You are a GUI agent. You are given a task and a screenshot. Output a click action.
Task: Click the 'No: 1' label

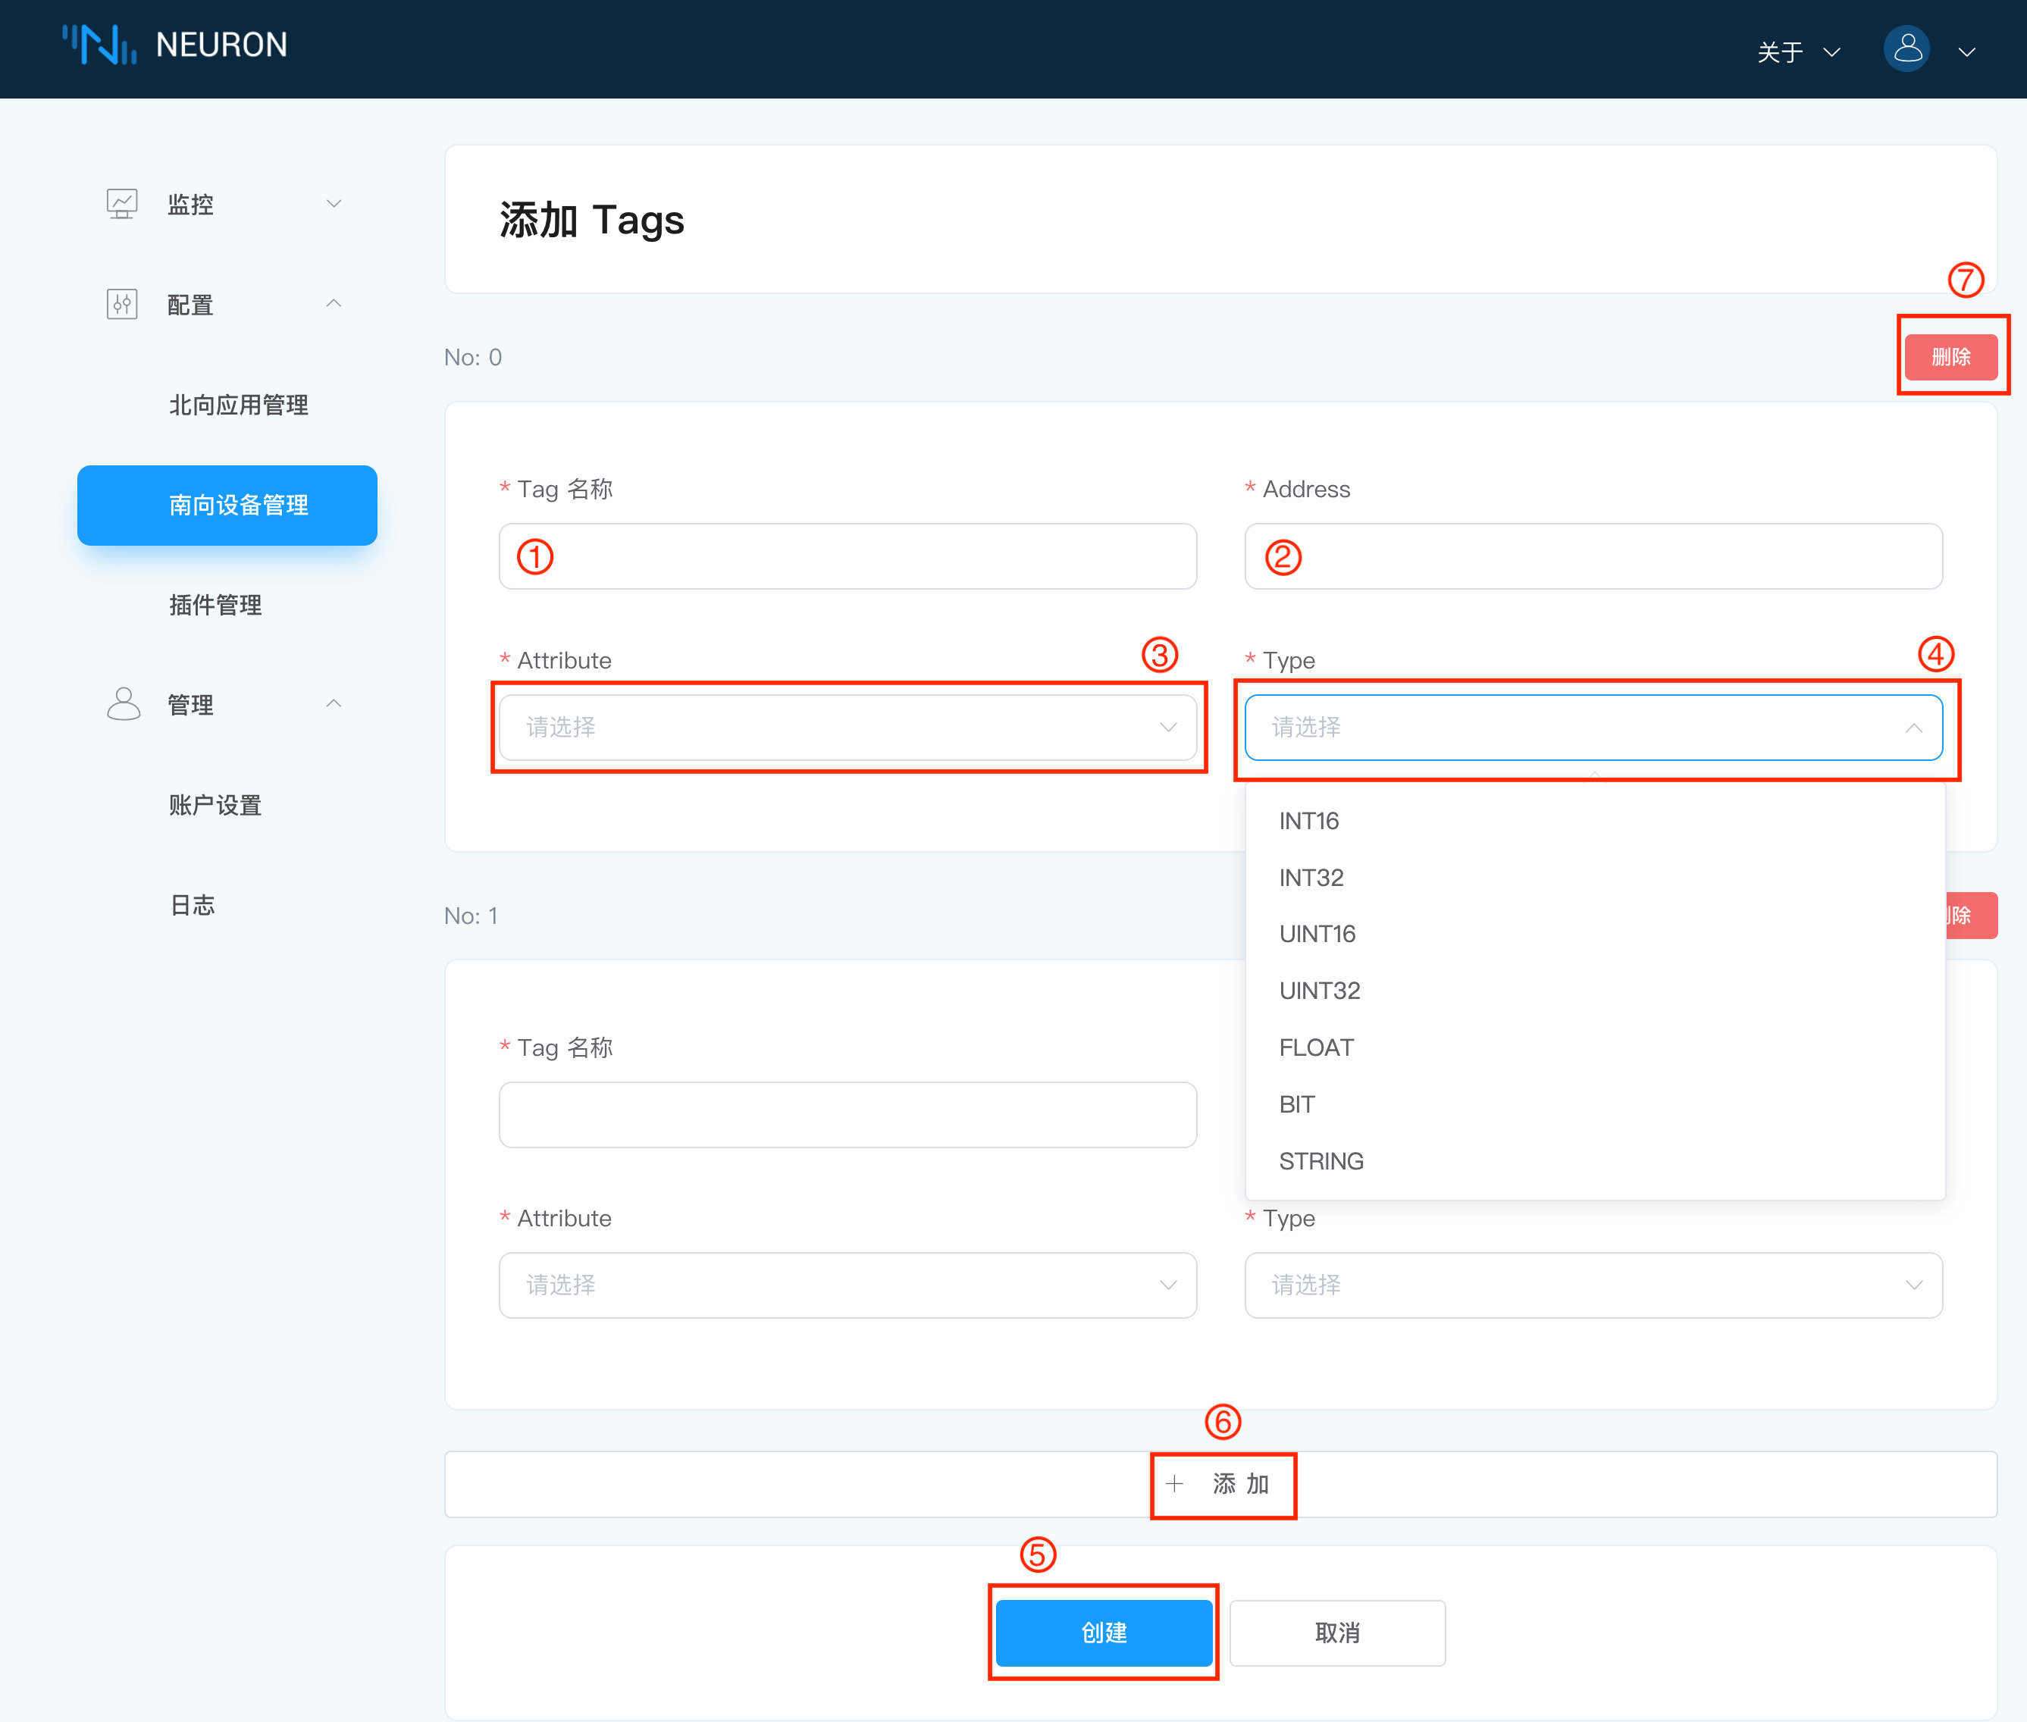point(472,916)
